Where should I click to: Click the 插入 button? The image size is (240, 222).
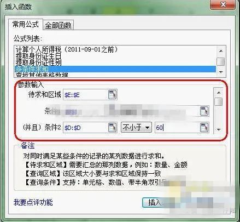[155, 202]
